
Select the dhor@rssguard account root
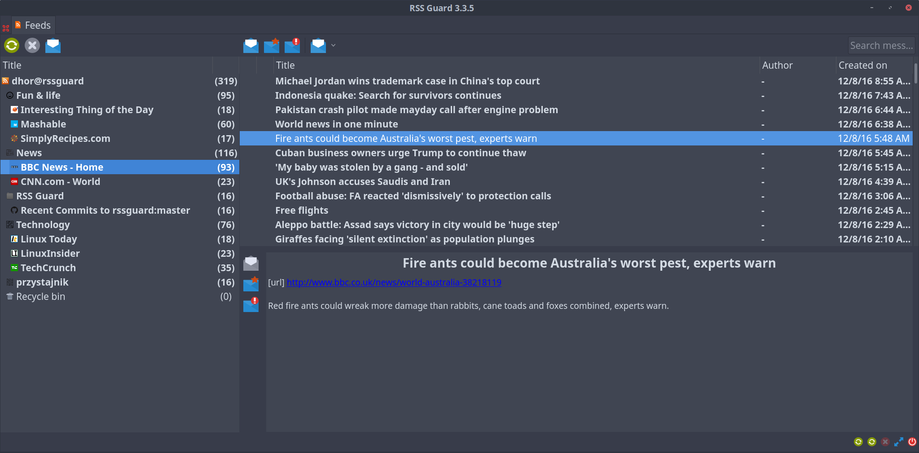pos(119,81)
